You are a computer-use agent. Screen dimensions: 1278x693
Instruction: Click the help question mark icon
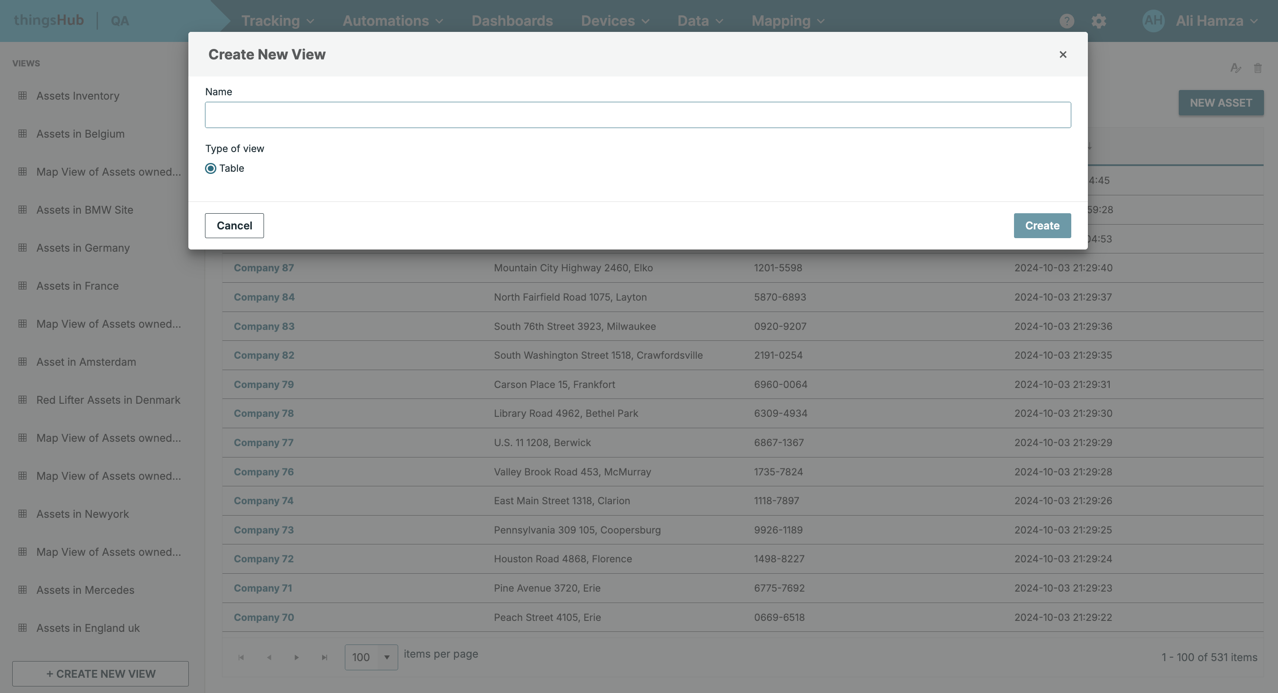click(x=1066, y=21)
